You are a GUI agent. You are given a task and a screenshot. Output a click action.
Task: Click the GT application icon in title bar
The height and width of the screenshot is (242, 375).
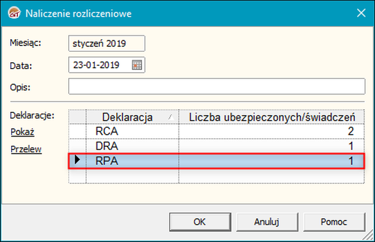coord(14,13)
